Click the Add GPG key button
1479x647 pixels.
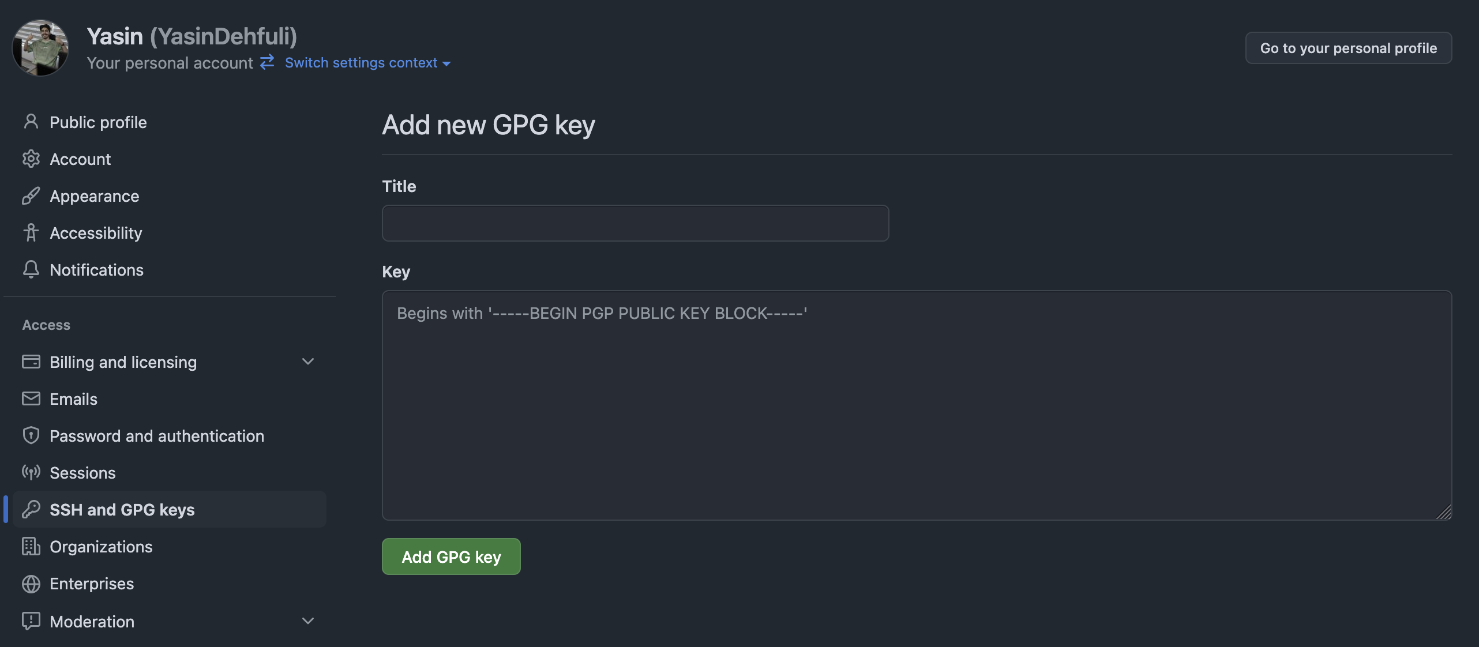(x=451, y=556)
